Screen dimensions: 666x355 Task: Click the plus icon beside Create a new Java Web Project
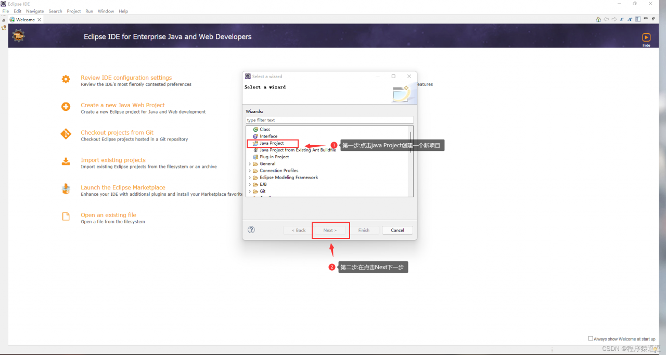66,107
